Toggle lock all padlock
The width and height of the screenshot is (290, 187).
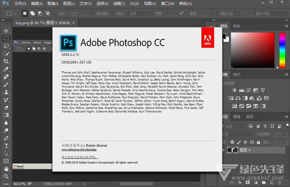point(258,142)
